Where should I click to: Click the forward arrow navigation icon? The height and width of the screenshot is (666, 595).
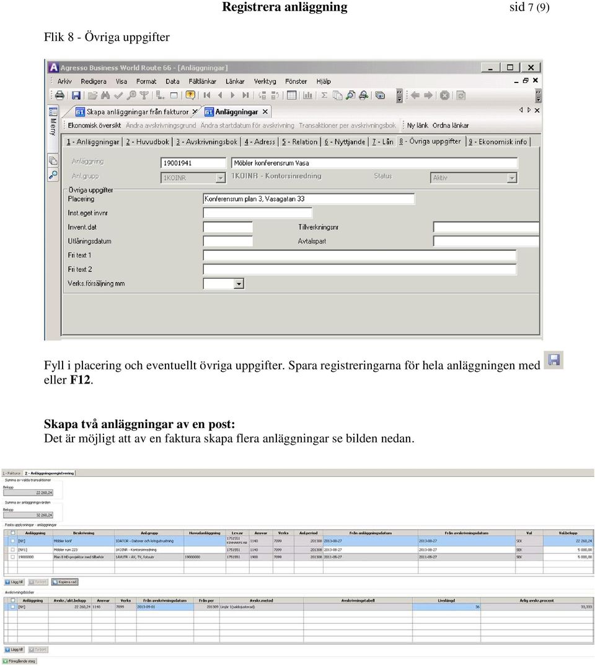(428, 95)
